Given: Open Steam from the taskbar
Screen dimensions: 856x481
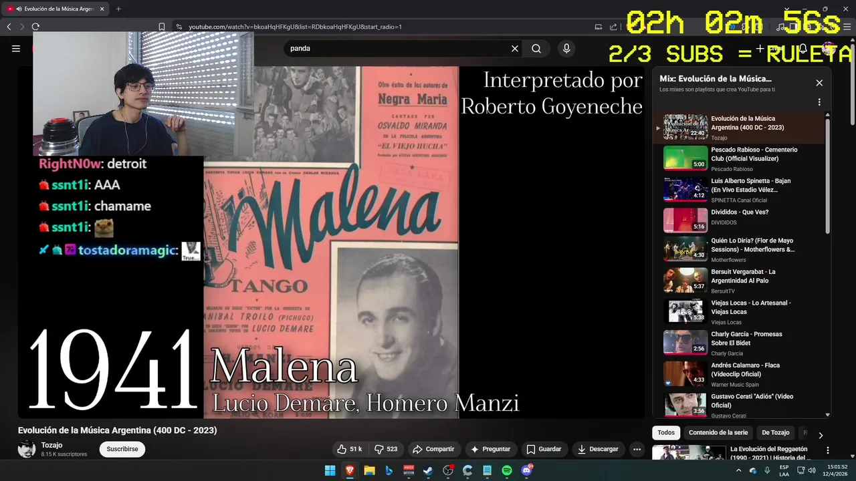Looking at the screenshot, I should point(428,470).
